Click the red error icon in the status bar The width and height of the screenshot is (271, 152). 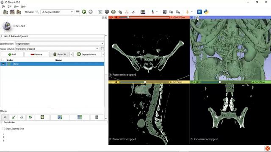pyautogui.click(x=268, y=148)
